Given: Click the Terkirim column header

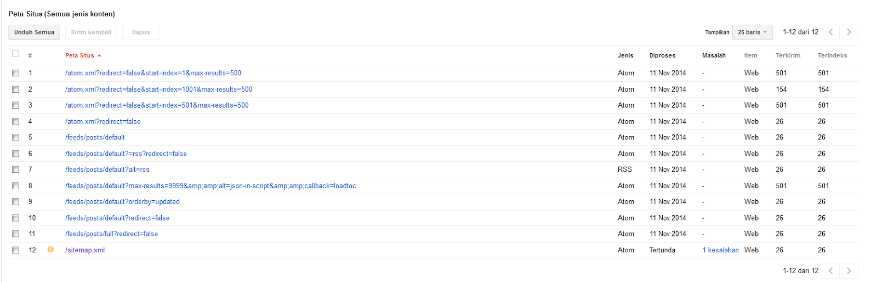Looking at the screenshot, I should (788, 55).
